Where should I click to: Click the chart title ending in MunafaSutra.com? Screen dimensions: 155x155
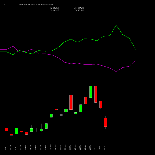pos(36,5)
